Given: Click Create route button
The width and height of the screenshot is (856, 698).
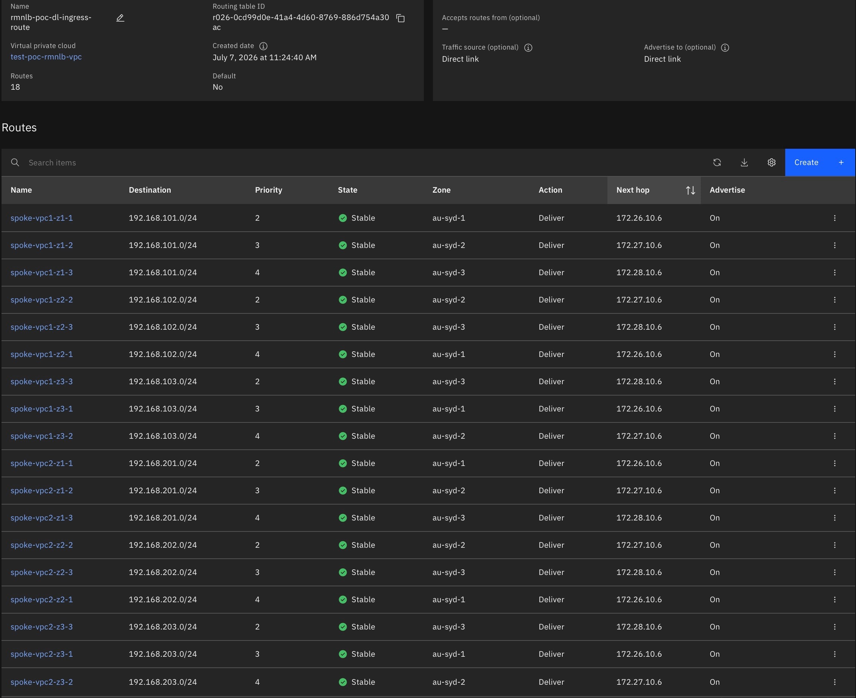Looking at the screenshot, I should tap(820, 162).
